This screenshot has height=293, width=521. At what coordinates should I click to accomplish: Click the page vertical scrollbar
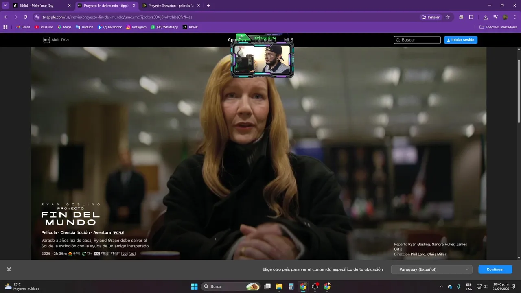(x=519, y=91)
